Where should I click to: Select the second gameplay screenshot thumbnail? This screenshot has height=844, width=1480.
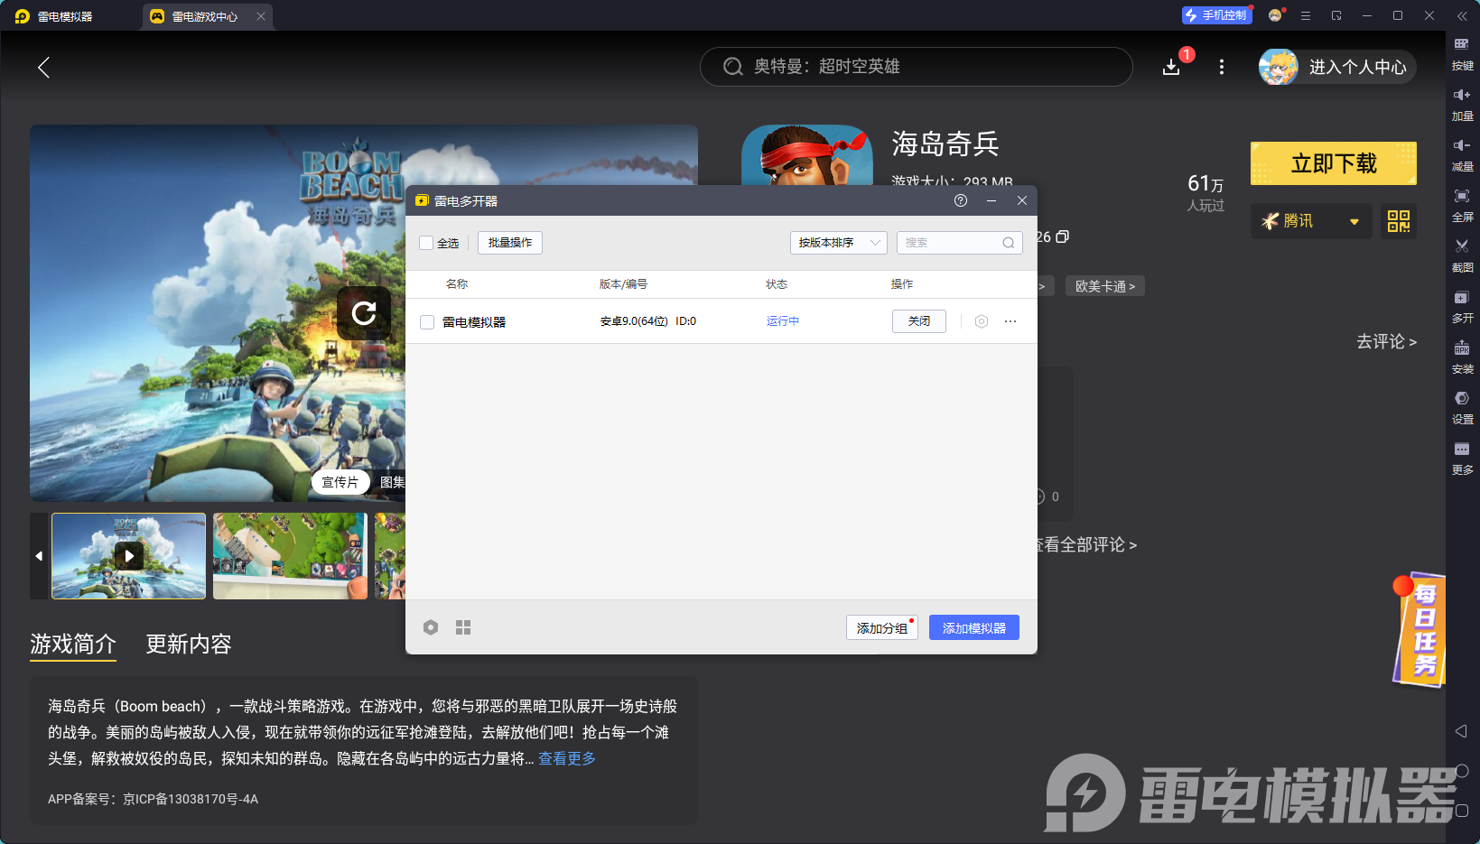click(x=290, y=556)
